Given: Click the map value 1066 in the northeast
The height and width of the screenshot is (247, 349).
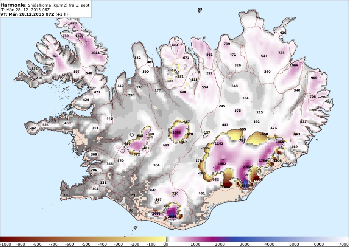Looking at the screenshot, I should 294,65.
